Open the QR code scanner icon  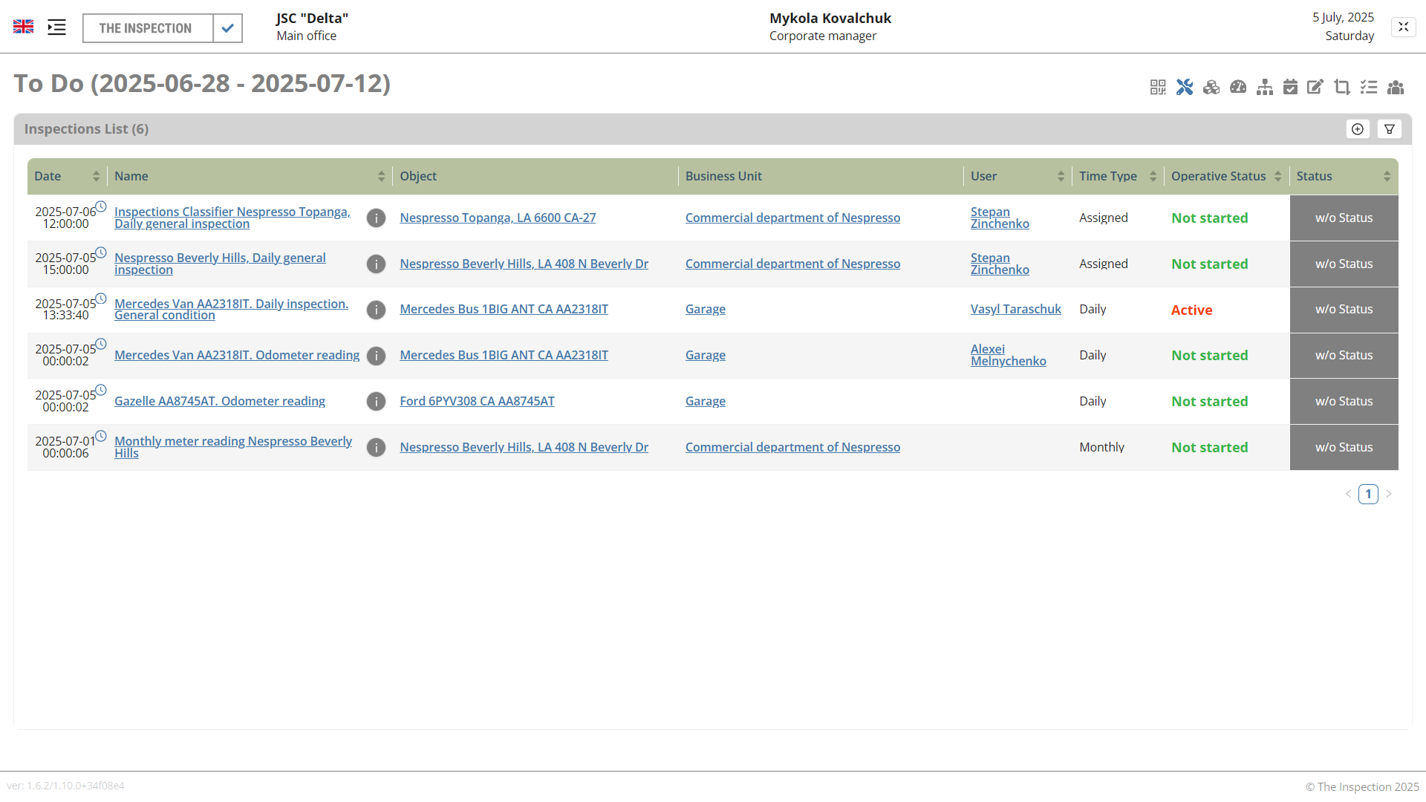[x=1157, y=88]
